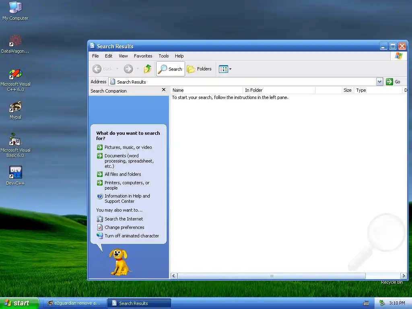Open My Computer desktop icon

tap(15, 10)
